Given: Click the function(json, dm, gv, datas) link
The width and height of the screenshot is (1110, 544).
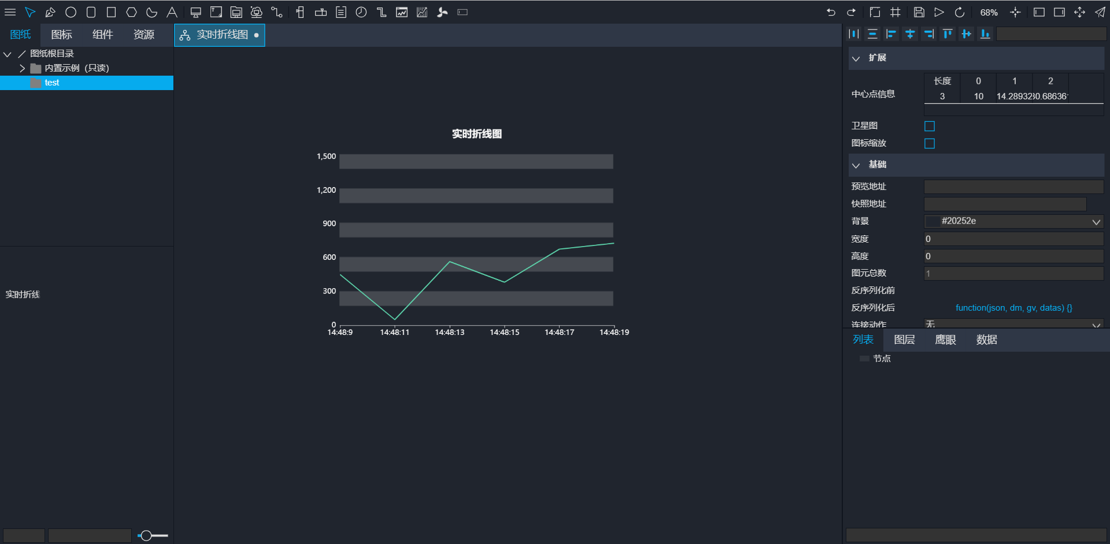Looking at the screenshot, I should click(1013, 308).
